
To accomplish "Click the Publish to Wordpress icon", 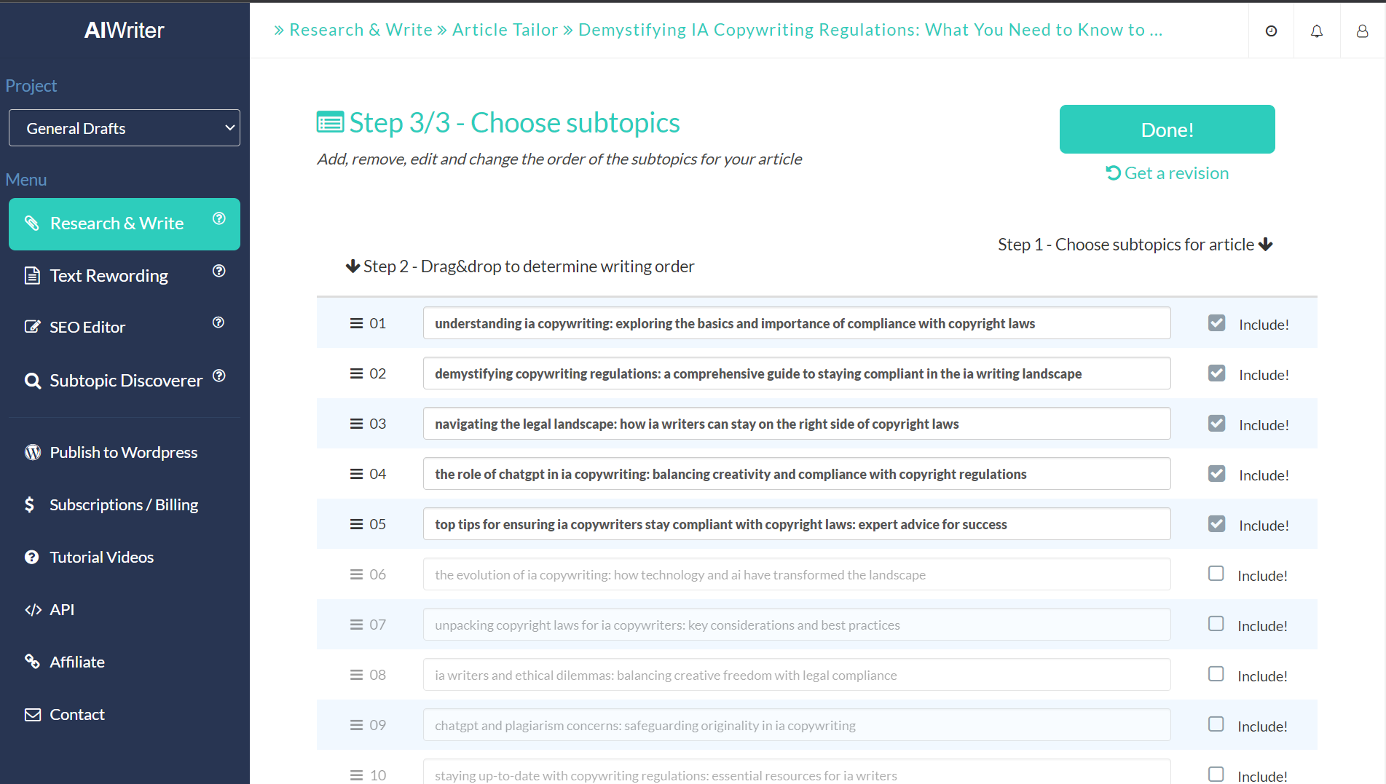I will [x=32, y=452].
